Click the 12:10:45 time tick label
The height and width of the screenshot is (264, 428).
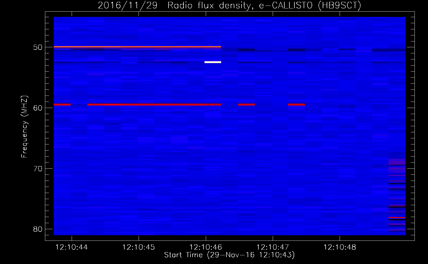coord(139,247)
